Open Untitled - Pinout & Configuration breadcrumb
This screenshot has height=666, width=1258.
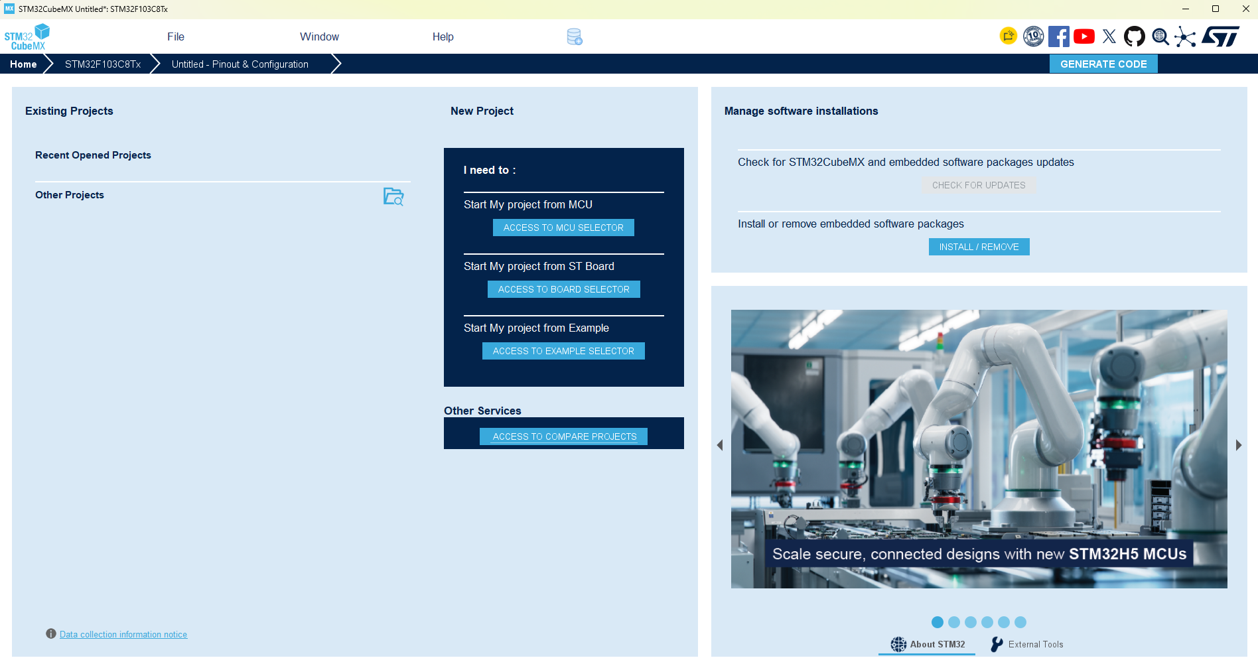click(240, 64)
